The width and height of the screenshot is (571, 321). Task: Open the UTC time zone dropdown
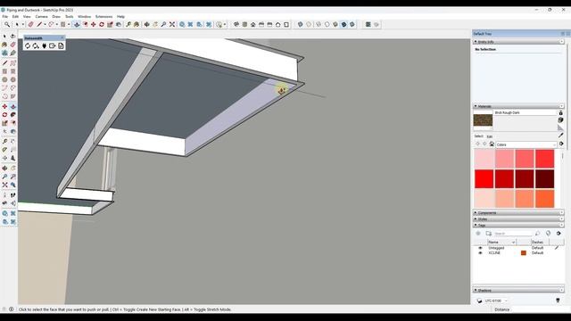click(496, 301)
